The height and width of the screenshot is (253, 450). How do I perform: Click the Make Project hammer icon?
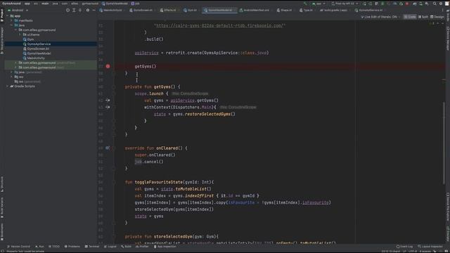tap(305, 4)
